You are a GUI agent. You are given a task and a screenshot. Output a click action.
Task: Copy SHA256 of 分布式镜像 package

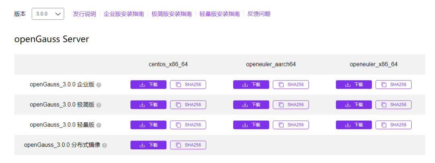188,145
